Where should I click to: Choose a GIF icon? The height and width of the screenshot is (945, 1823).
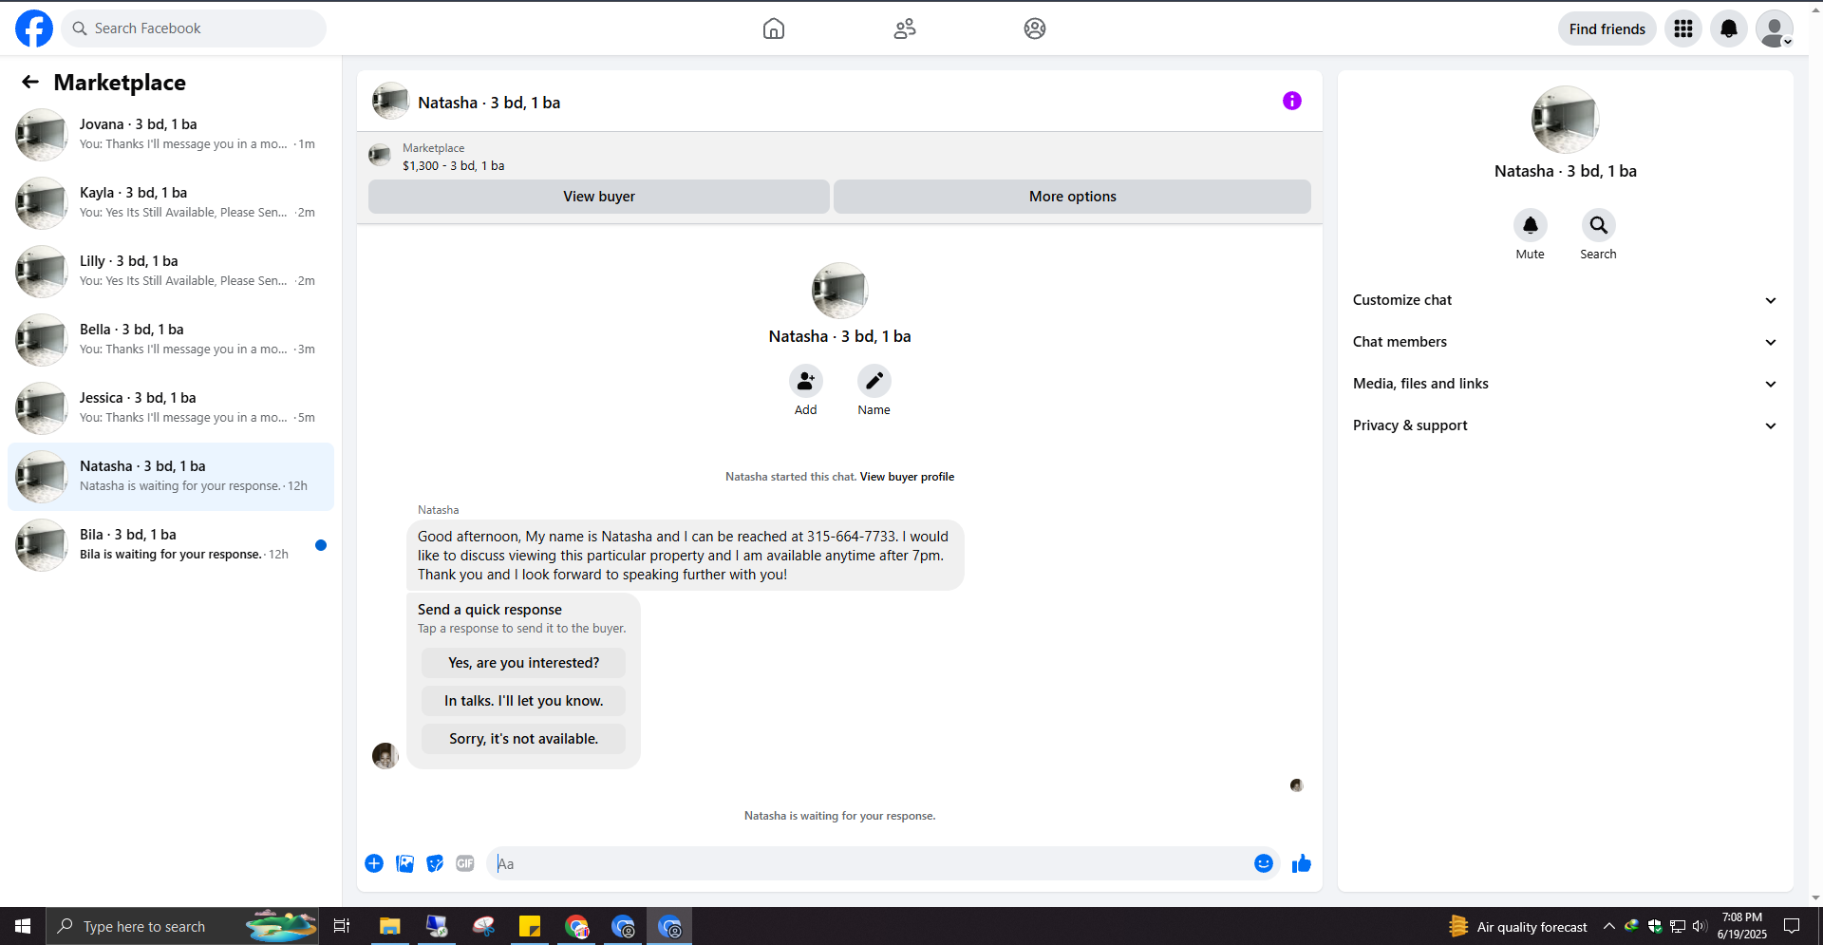[465, 863]
